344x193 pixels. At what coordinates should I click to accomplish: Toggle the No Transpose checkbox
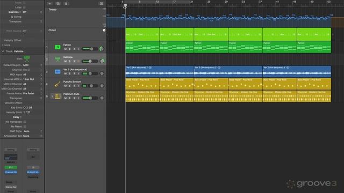pyautogui.click(x=25, y=122)
